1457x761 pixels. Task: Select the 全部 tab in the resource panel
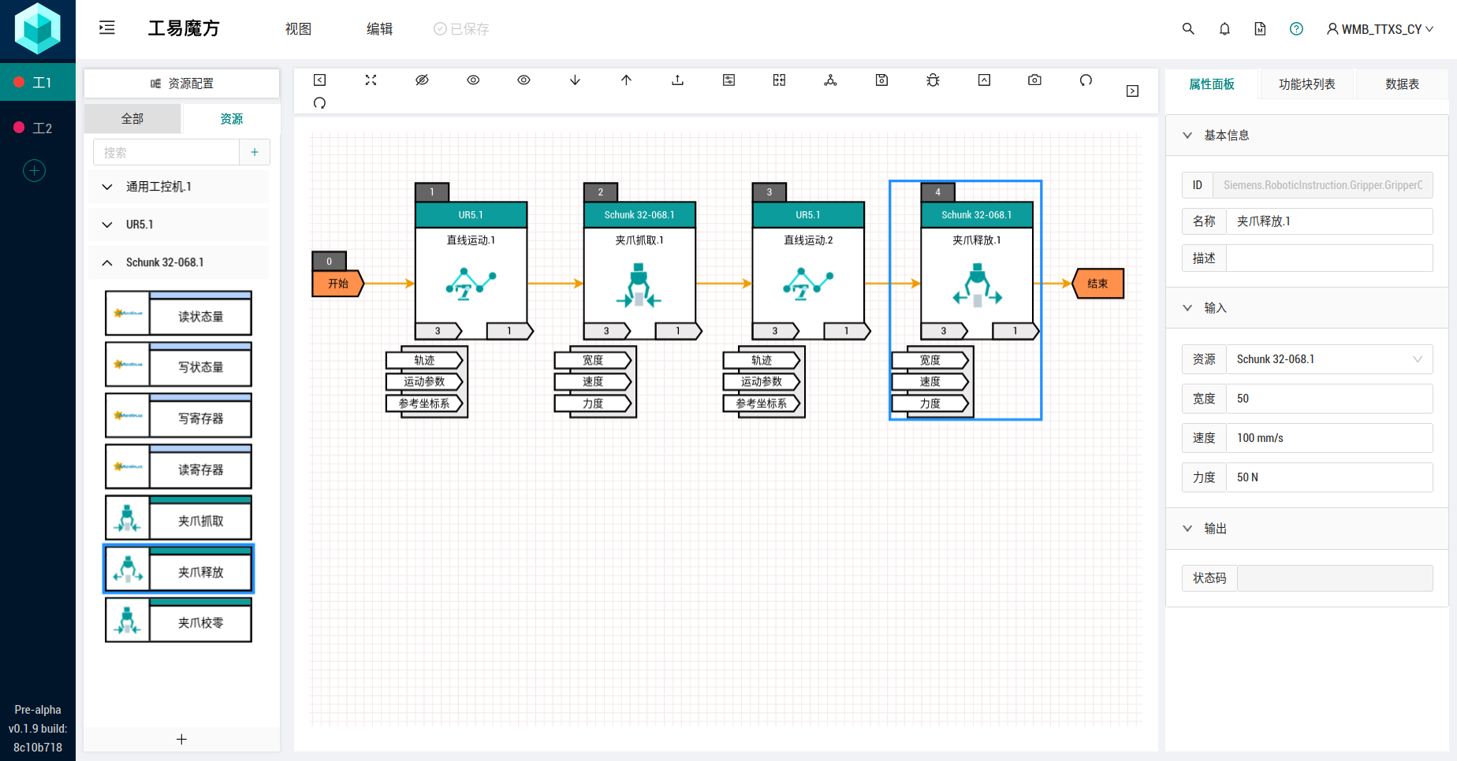(x=132, y=119)
